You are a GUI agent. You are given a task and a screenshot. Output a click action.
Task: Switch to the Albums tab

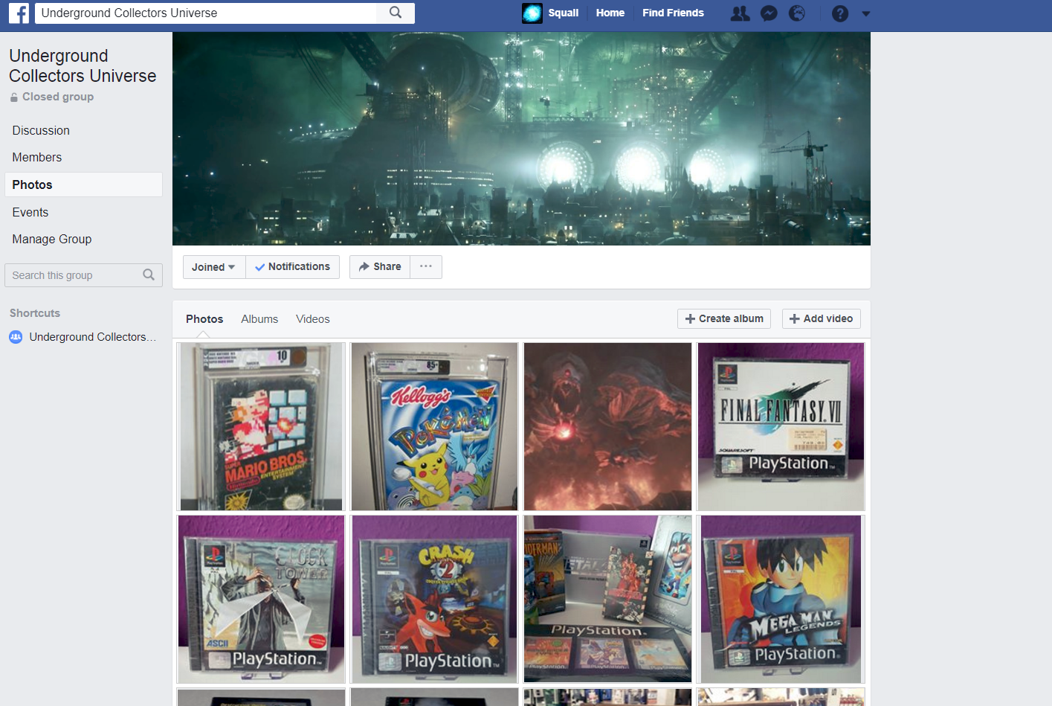pyautogui.click(x=259, y=319)
